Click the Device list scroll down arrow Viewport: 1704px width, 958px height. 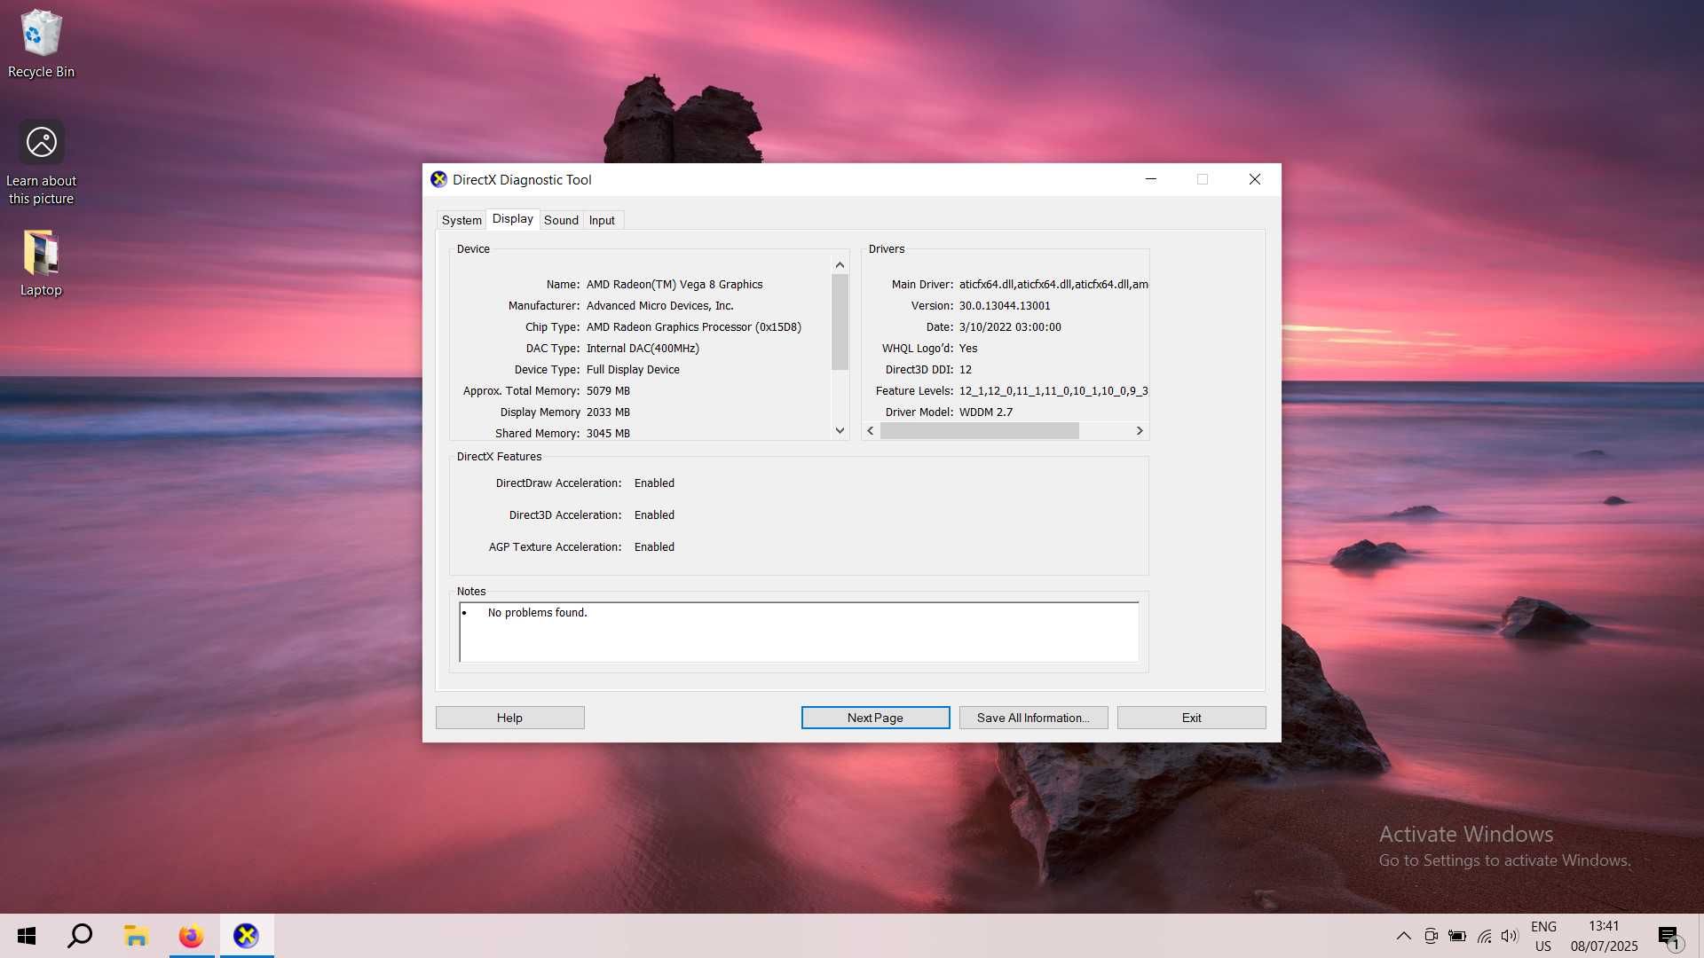point(840,430)
